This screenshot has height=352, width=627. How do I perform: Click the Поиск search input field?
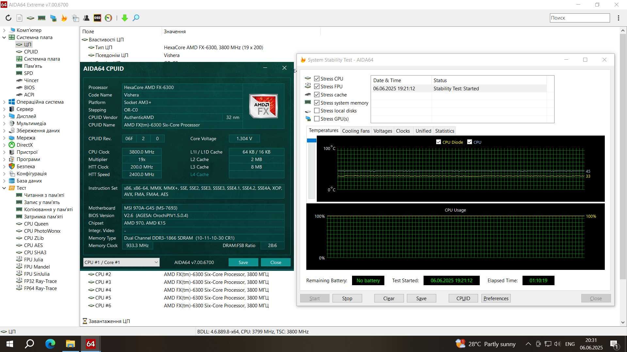coord(580,18)
